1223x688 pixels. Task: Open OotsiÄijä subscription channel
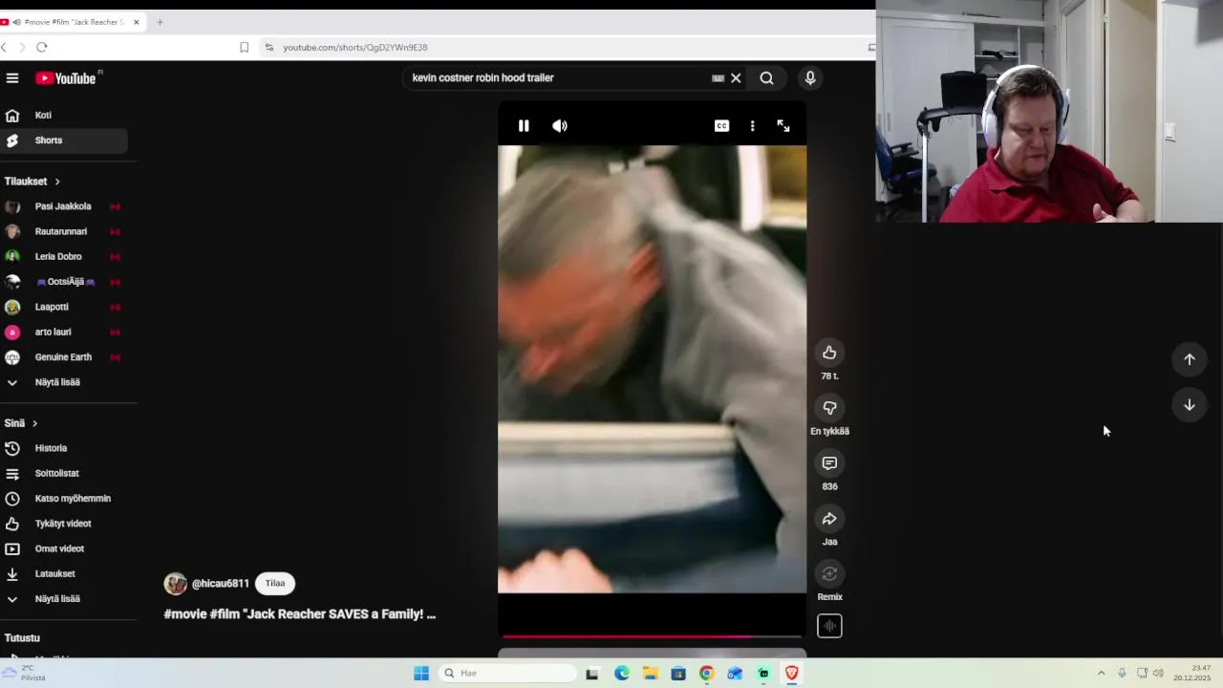64,282
